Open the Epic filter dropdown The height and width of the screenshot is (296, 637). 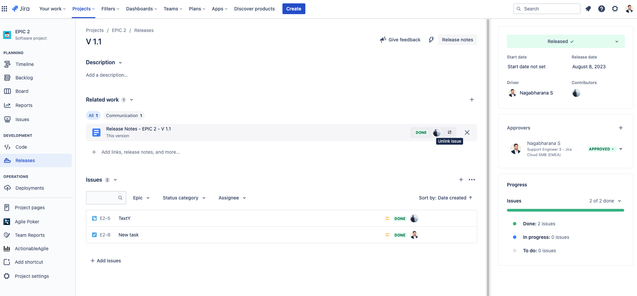click(x=141, y=198)
